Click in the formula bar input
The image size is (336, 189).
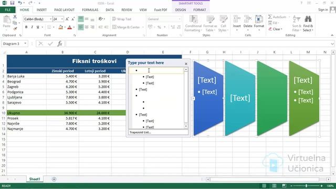click(198, 44)
